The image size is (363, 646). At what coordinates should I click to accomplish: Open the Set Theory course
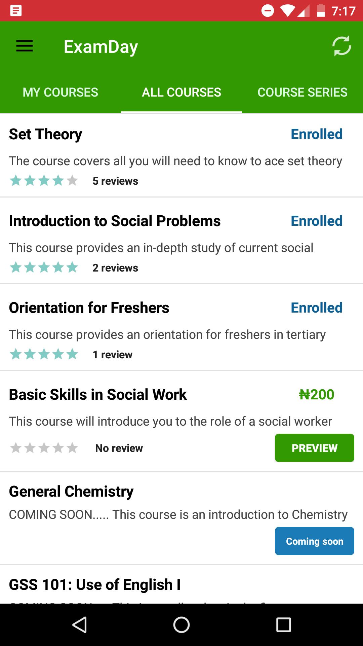[182, 156]
